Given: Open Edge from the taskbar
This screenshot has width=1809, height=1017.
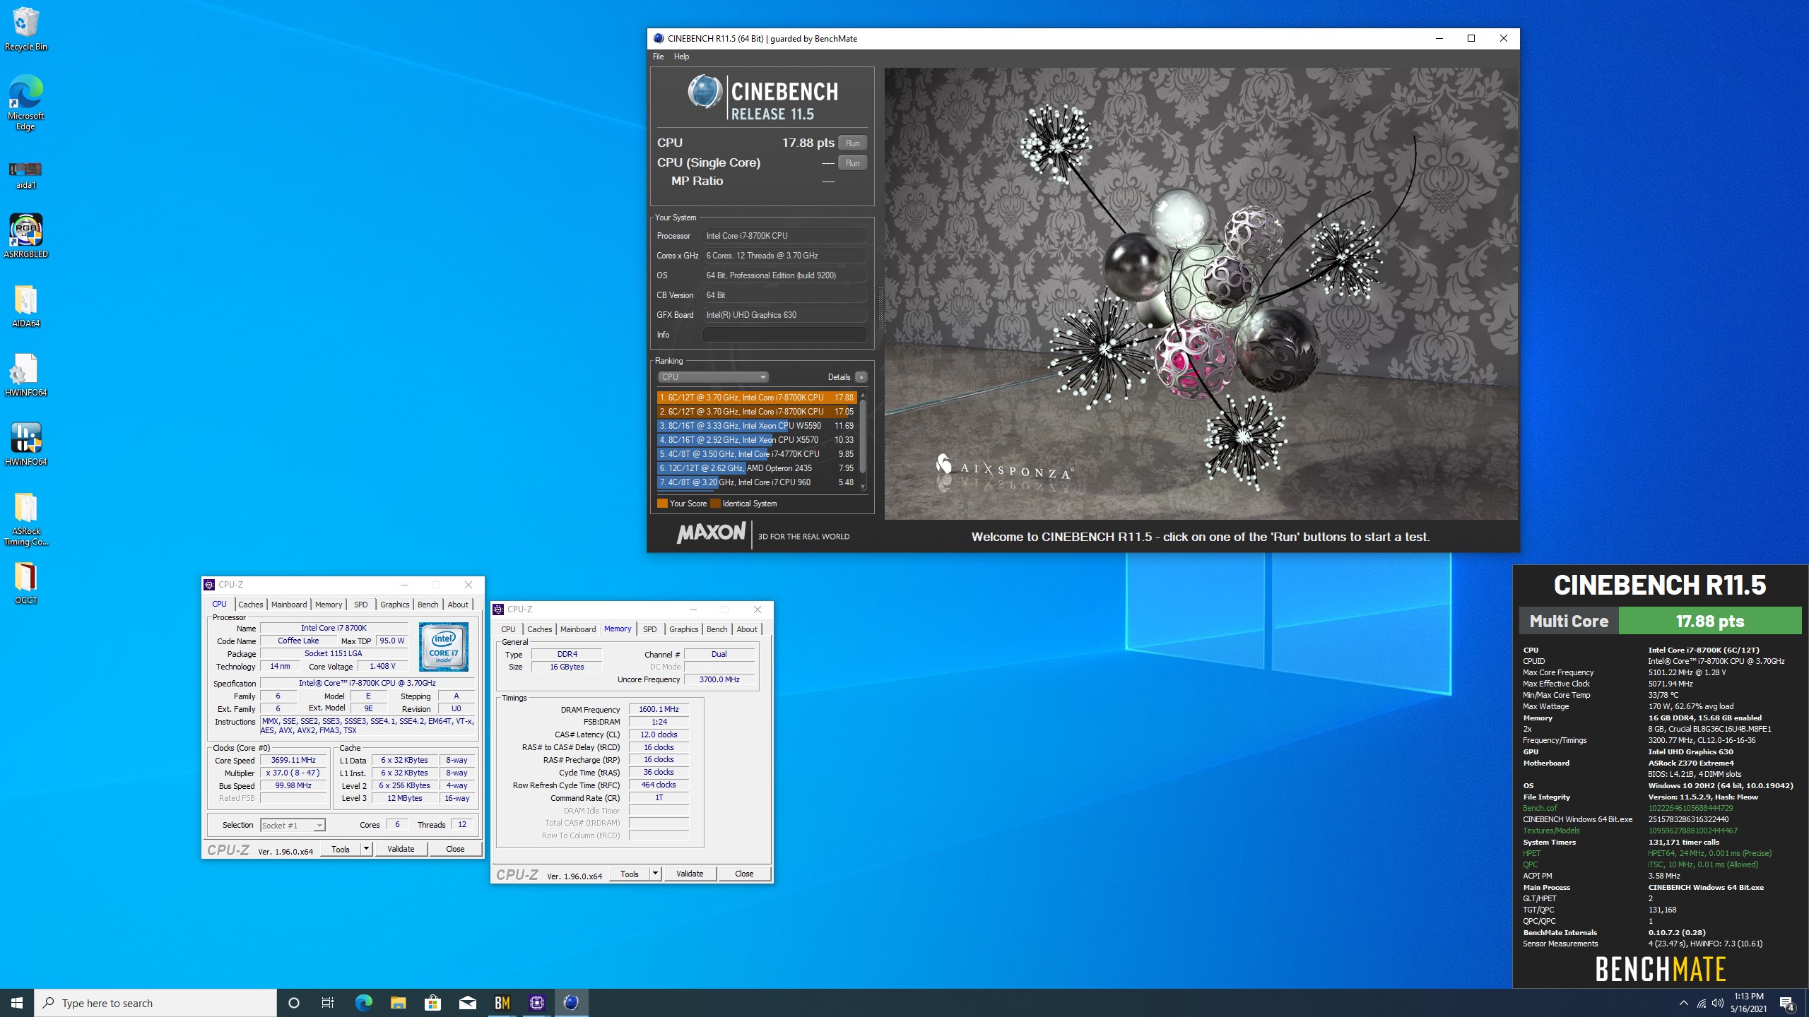Looking at the screenshot, I should coord(363,1003).
